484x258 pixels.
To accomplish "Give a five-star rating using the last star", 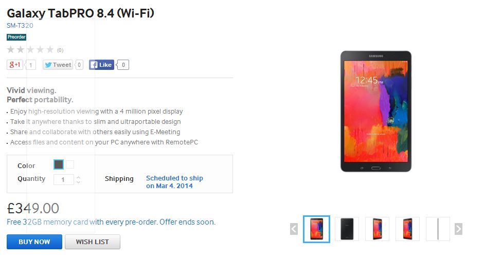I will (50, 50).
